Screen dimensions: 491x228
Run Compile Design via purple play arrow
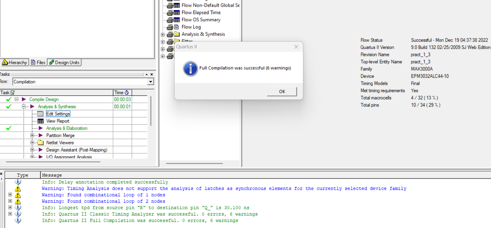pos(24,99)
